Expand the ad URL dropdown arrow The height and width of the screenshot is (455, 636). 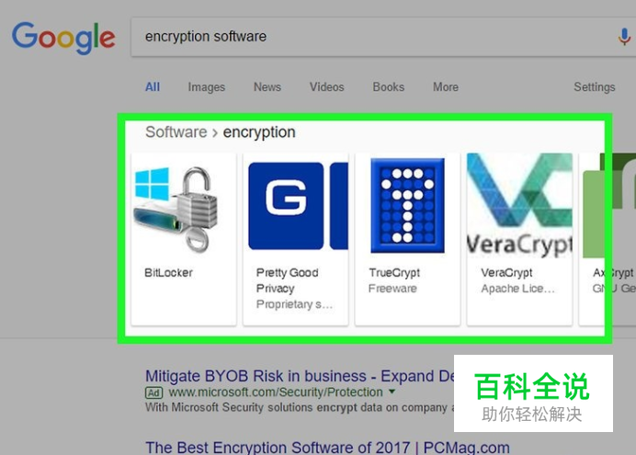click(x=392, y=392)
